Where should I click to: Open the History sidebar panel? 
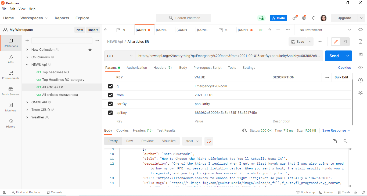point(11,124)
